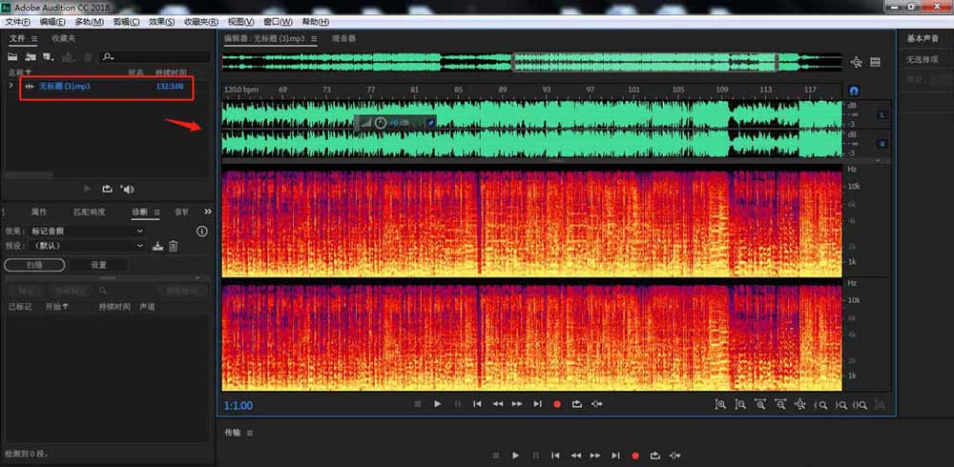Click the save preset icon
The image size is (954, 467).
click(157, 246)
